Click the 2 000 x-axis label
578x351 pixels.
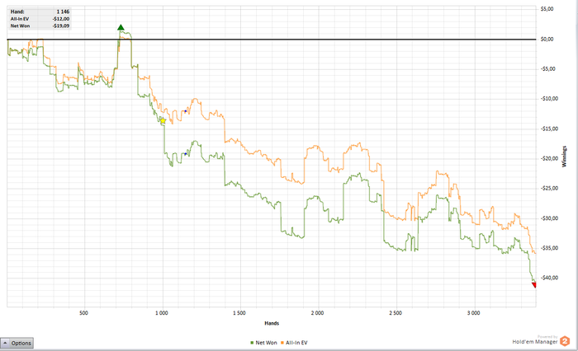point(317,313)
